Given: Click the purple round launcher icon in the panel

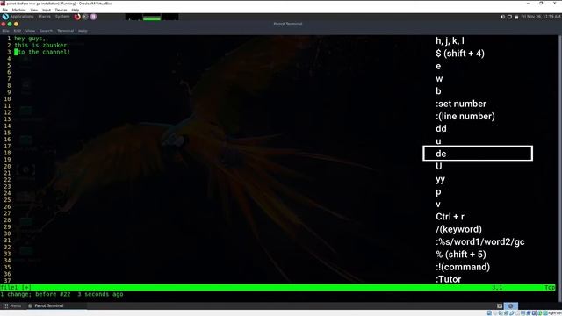Looking at the screenshot, I should [x=93, y=17].
